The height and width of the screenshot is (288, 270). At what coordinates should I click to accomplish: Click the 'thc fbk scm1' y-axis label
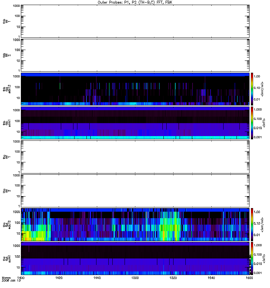pos(7,258)
